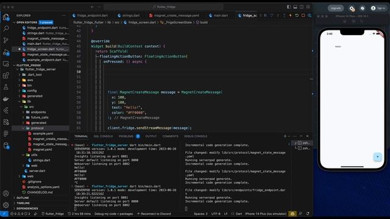This screenshot has width=390, height=219.
Task: Open the Source Control view
Action: pos(5,40)
